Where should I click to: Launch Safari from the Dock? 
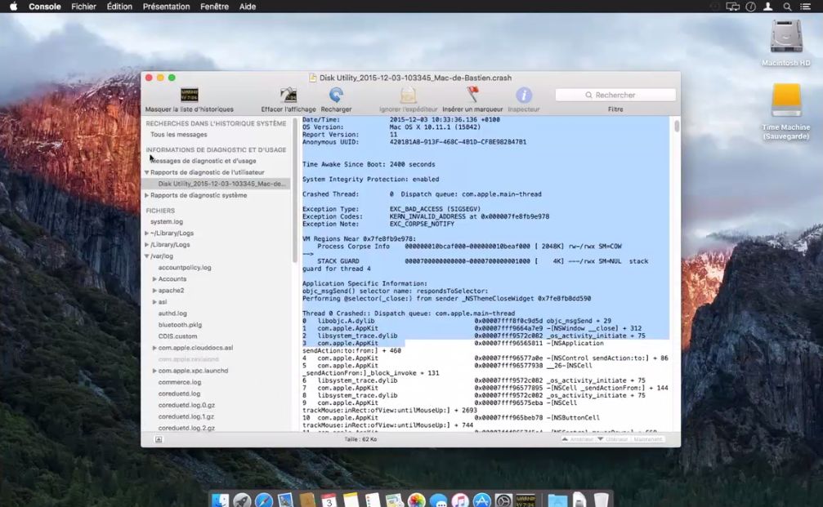tap(264, 500)
